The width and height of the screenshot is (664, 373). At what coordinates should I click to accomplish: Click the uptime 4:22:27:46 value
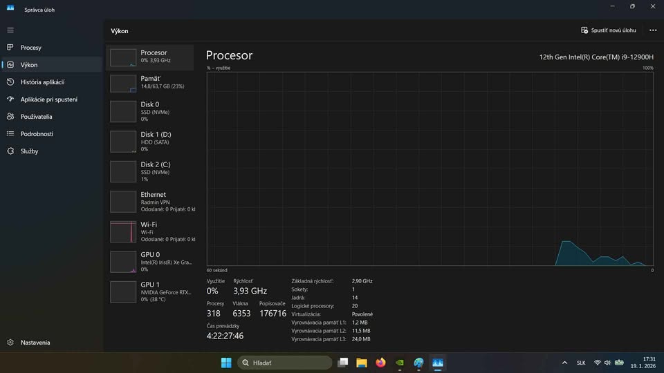(x=225, y=336)
